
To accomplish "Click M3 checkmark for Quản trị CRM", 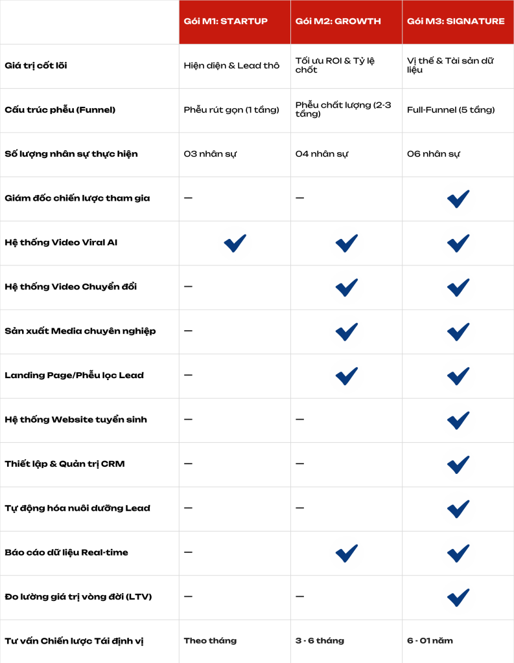I will [458, 464].
